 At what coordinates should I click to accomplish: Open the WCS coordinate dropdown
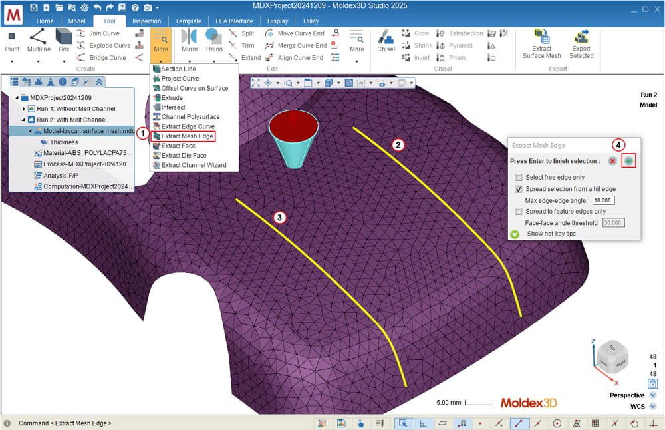tap(653, 406)
